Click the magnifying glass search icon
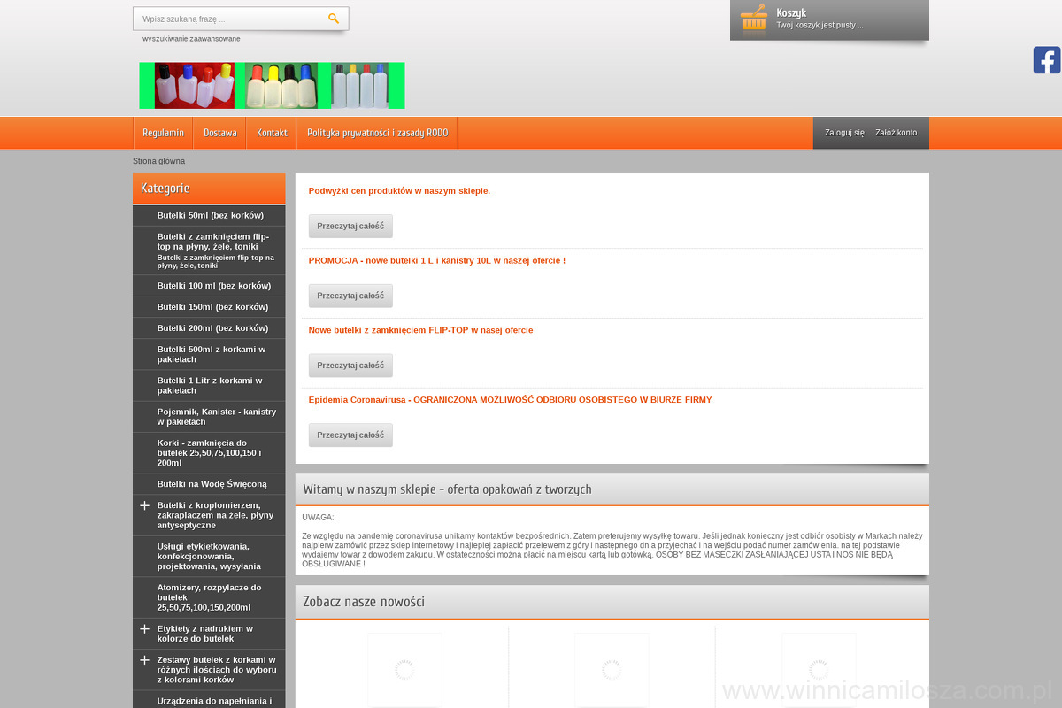Image resolution: width=1062 pixels, height=708 pixels. (334, 19)
